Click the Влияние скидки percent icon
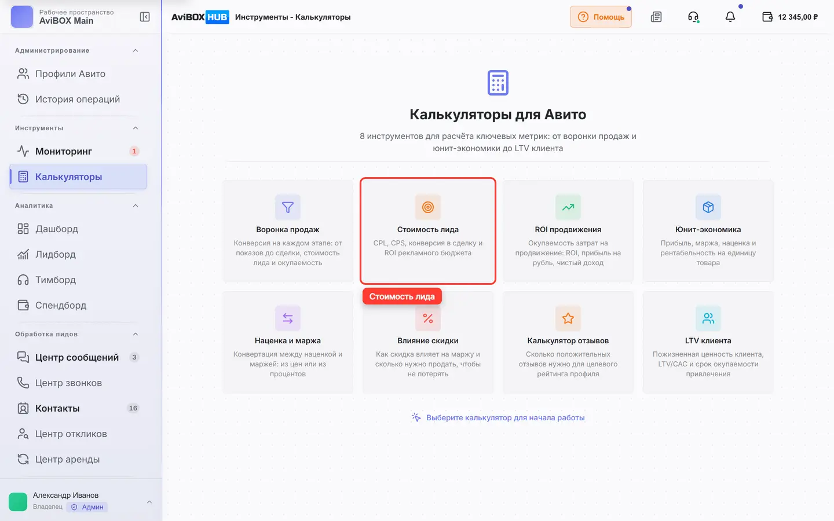The image size is (834, 521). click(428, 318)
